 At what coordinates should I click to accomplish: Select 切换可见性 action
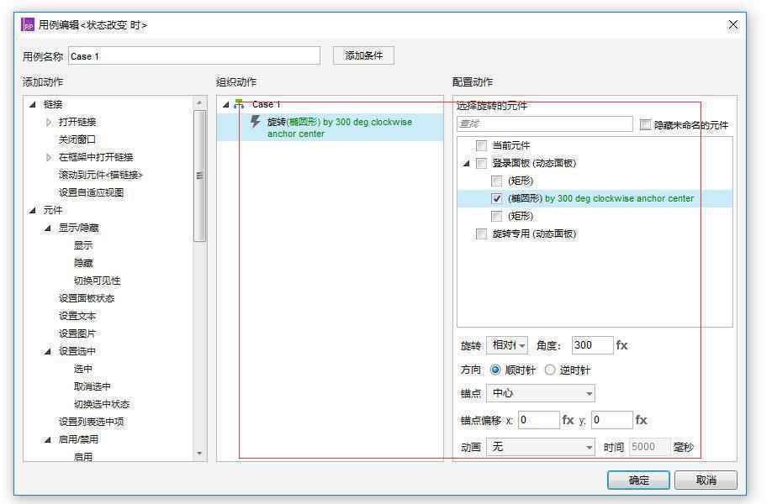97,281
